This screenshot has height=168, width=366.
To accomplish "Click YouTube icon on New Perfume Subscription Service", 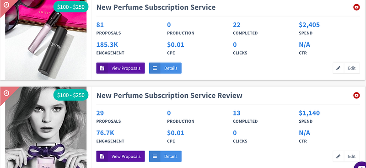I will (x=356, y=7).
